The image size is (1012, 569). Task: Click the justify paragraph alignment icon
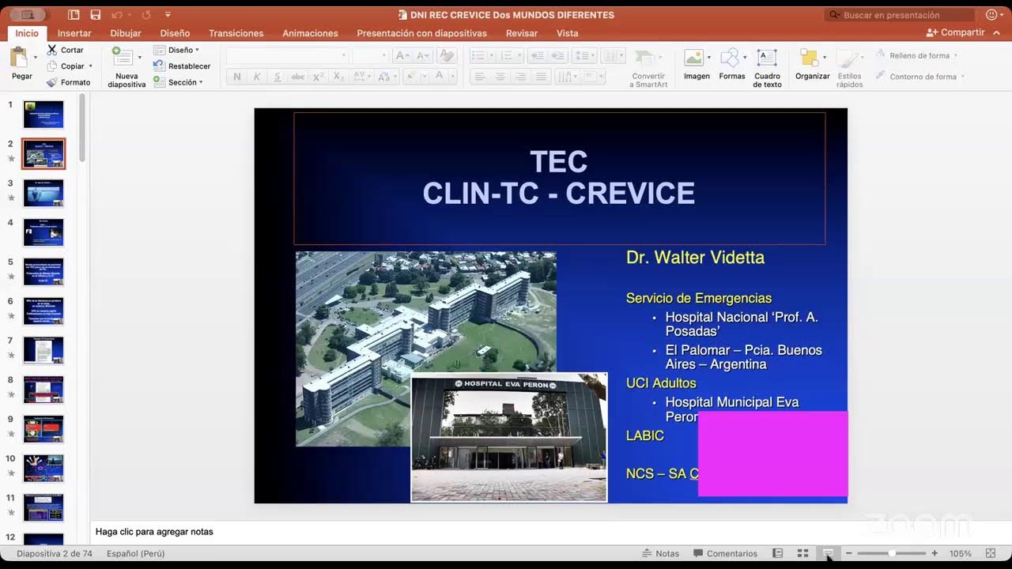(541, 77)
